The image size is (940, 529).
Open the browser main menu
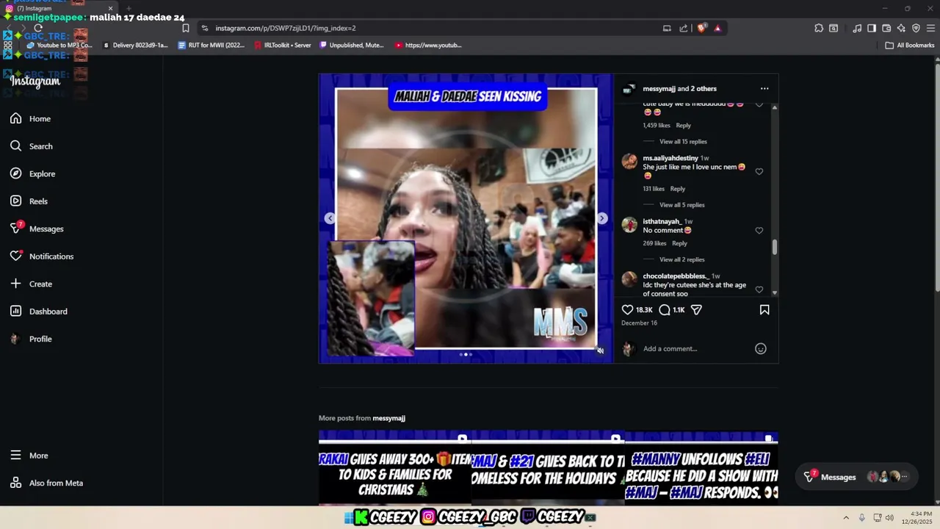(931, 28)
